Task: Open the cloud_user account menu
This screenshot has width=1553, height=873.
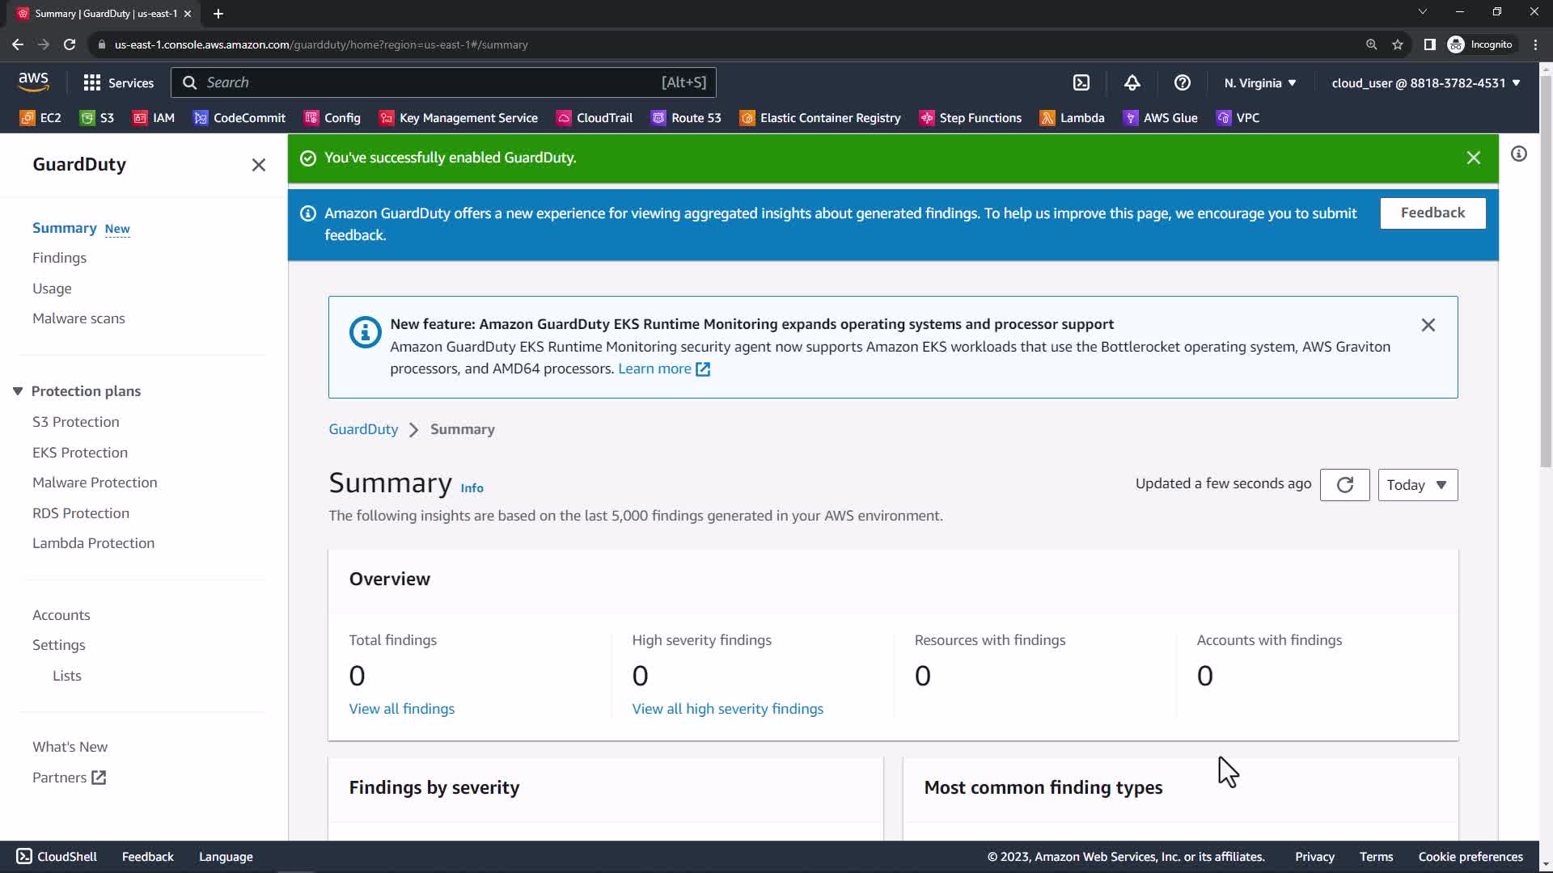Action: (x=1425, y=83)
